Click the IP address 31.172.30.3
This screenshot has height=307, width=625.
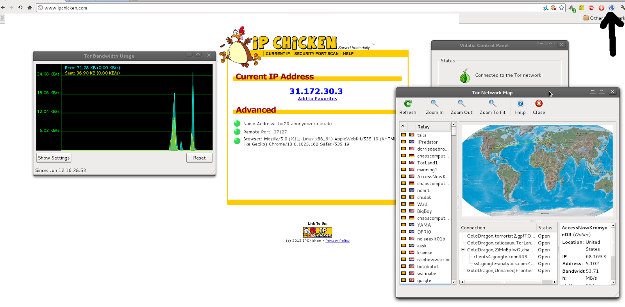tap(316, 91)
